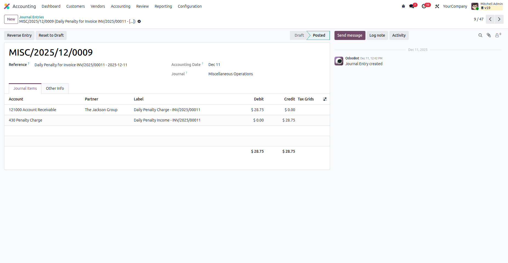508x263 pixels.
Task: Click 'Daily Penalty Income - INV/2025/00011' label
Action: (x=167, y=120)
